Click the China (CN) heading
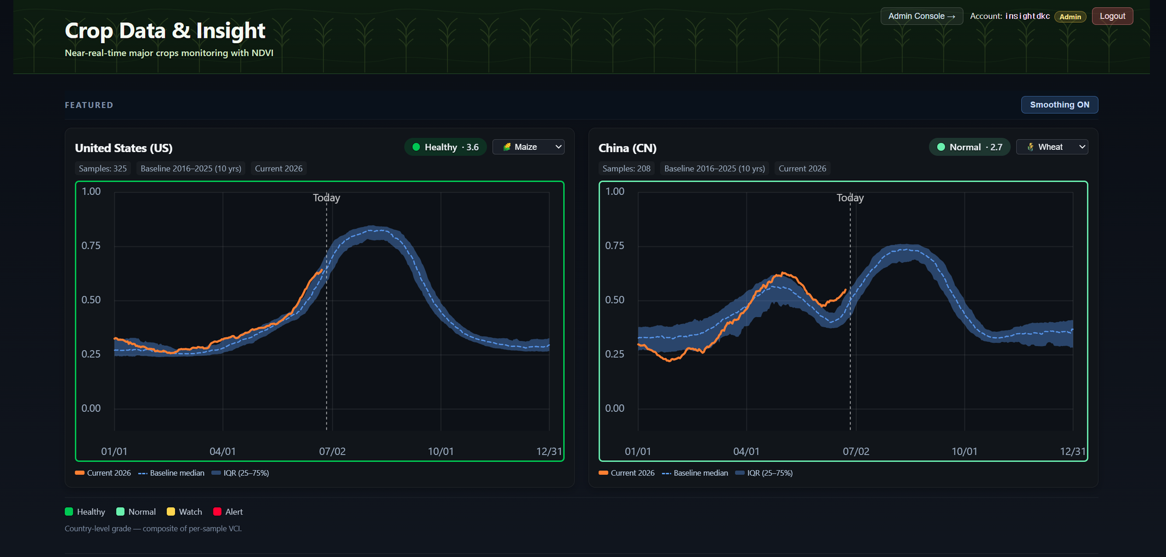This screenshot has height=557, width=1166. [x=628, y=148]
